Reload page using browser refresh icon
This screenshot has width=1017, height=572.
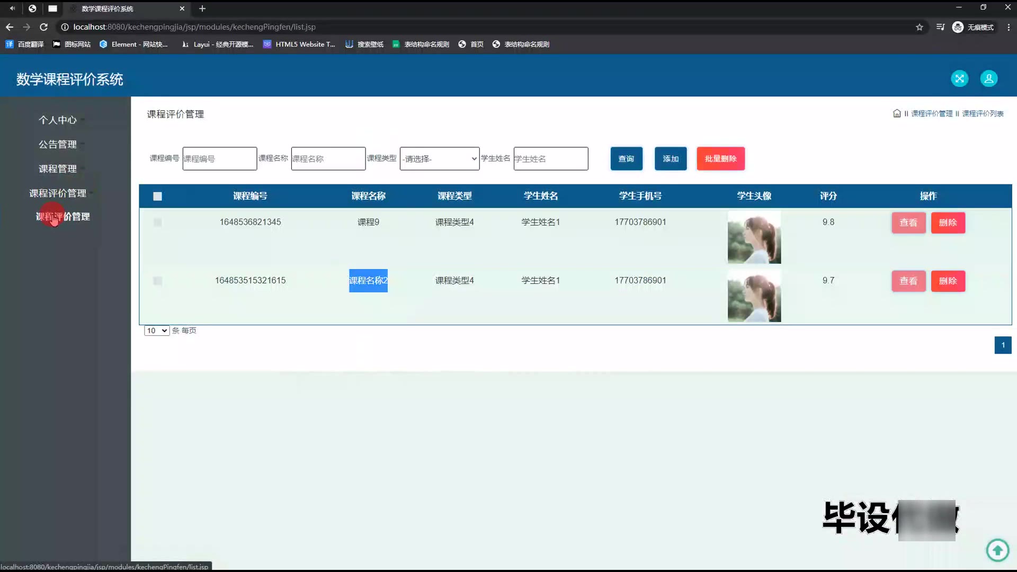tap(44, 27)
